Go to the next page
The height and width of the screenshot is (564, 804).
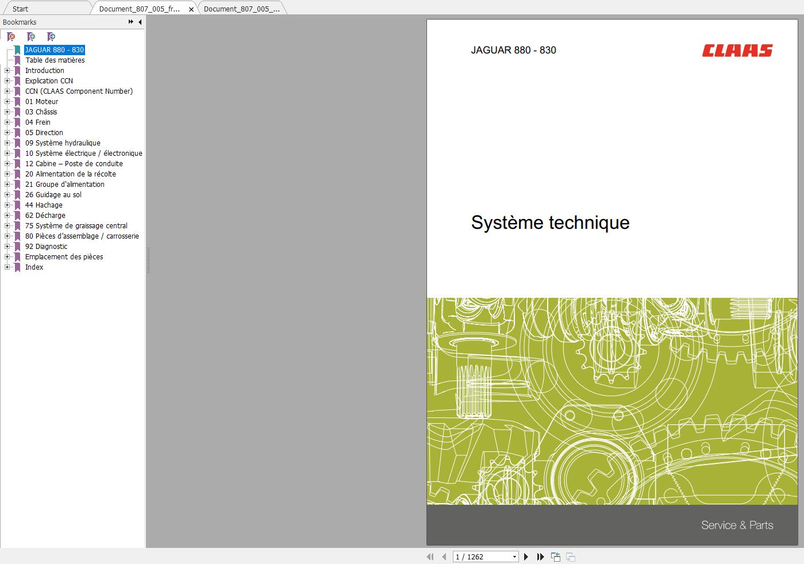point(526,557)
